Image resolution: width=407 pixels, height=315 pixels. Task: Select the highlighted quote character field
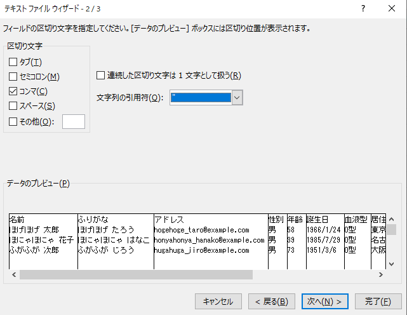point(201,98)
